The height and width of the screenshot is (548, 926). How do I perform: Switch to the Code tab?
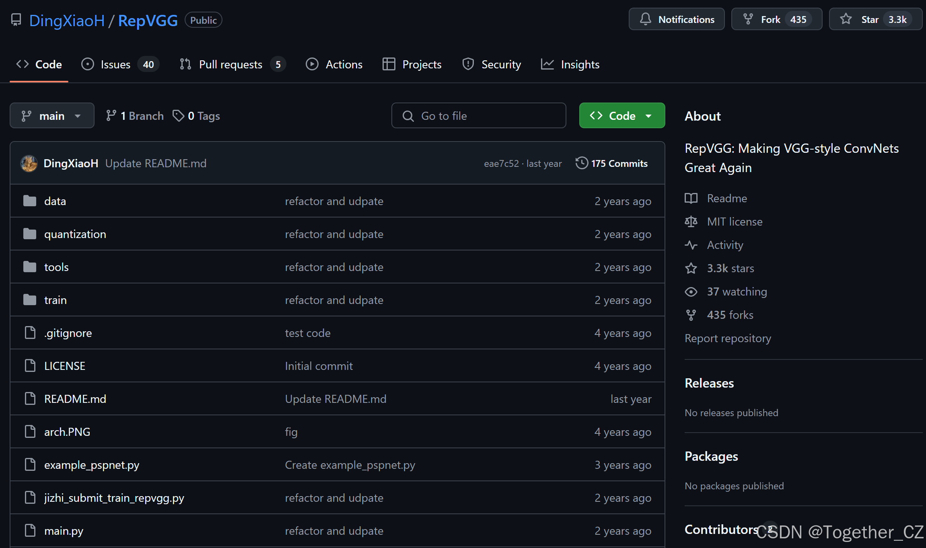[x=39, y=64]
